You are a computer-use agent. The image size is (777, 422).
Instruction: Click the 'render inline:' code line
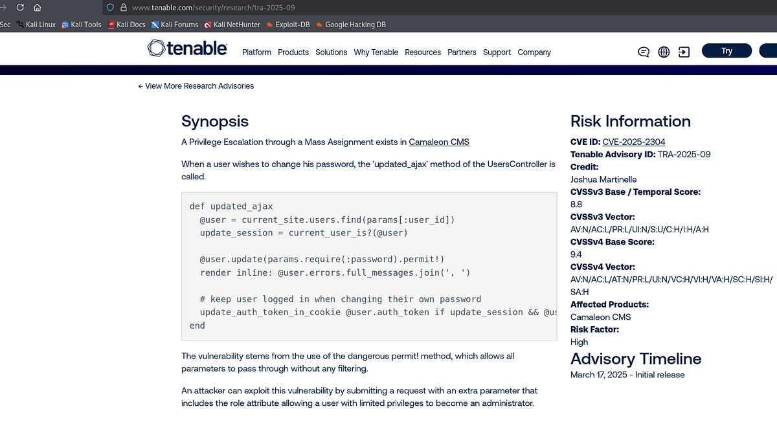coord(335,272)
